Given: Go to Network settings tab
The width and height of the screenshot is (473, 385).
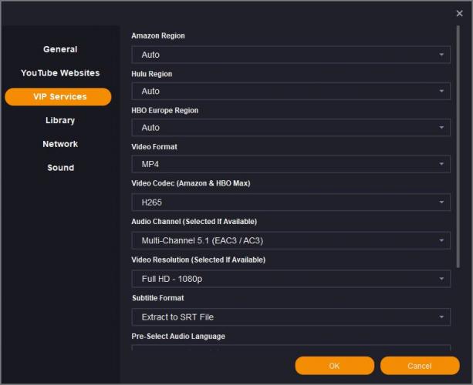Looking at the screenshot, I should [x=60, y=144].
